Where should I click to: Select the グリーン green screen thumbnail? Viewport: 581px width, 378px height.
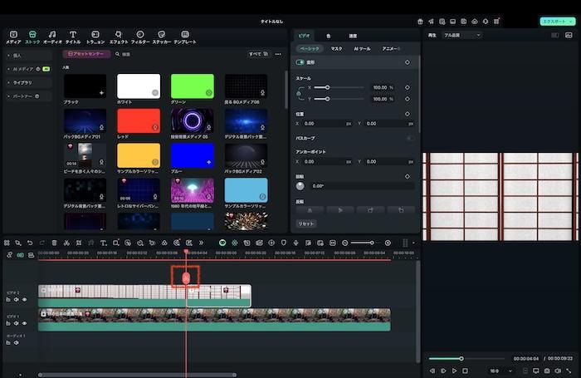192,86
